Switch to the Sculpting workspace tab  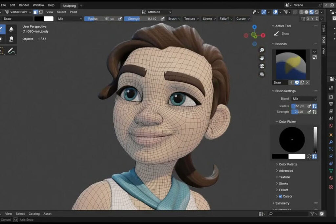click(x=69, y=6)
